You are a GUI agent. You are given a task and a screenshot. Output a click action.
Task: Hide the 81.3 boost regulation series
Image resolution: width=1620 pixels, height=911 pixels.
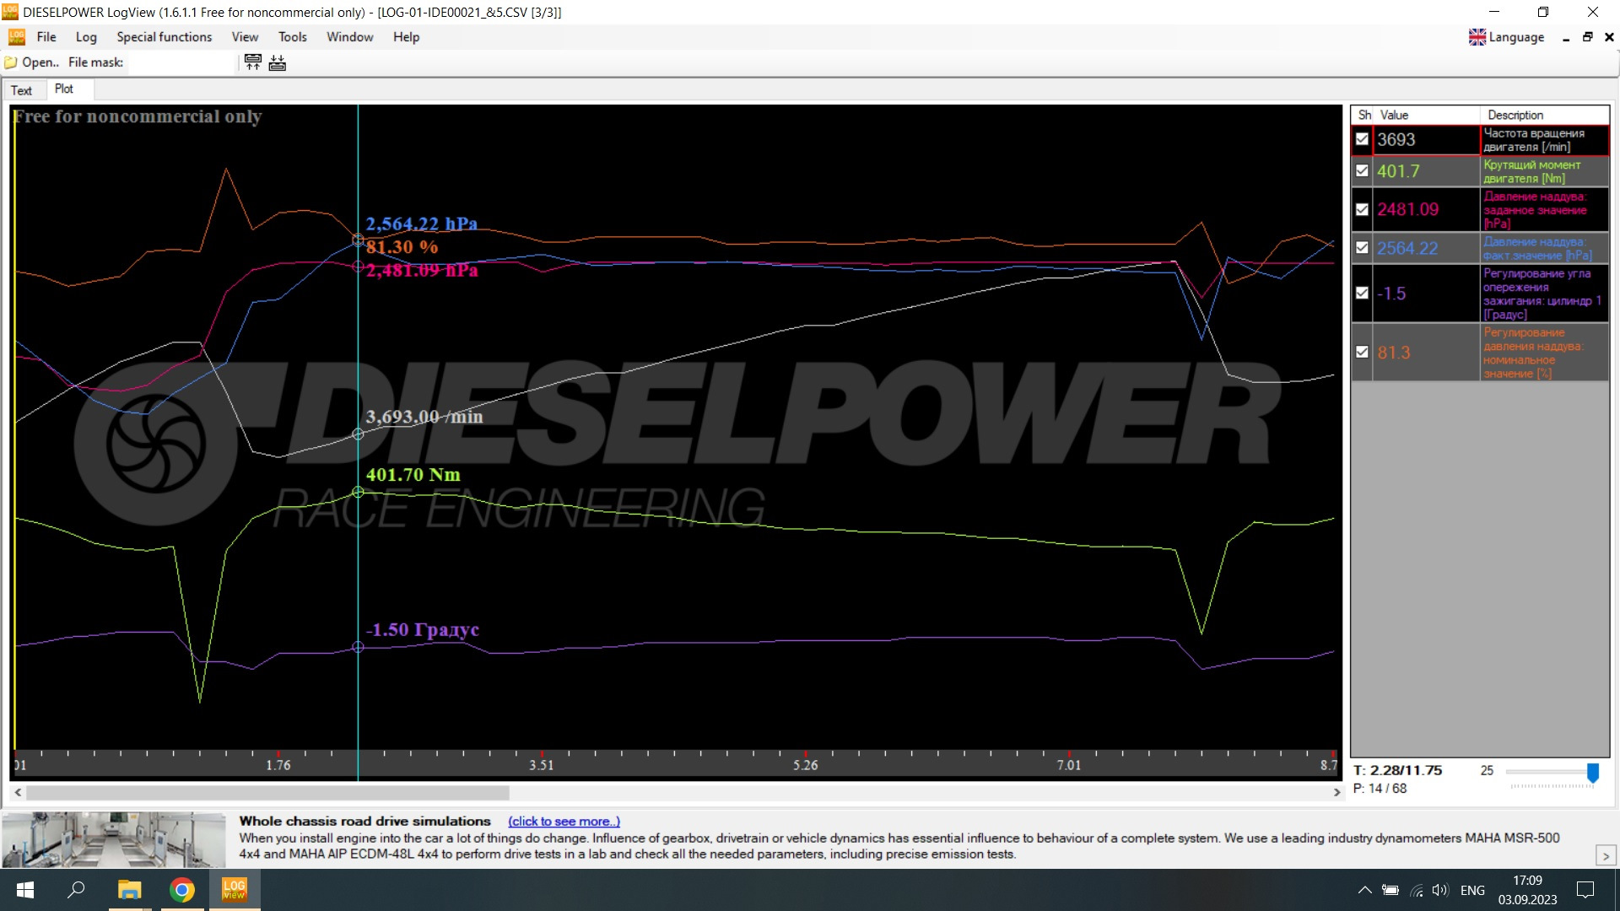tap(1362, 352)
